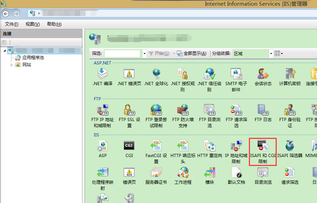This screenshot has width=317, height=203.
Task: Open the 服务器证书 feature
Action: pos(156,176)
